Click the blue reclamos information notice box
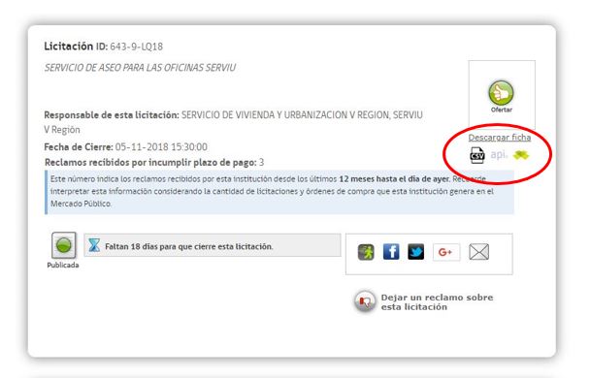591x378 pixels. pos(279,192)
